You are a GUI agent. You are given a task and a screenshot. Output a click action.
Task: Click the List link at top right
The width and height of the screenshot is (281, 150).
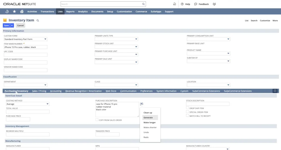point(247,20)
